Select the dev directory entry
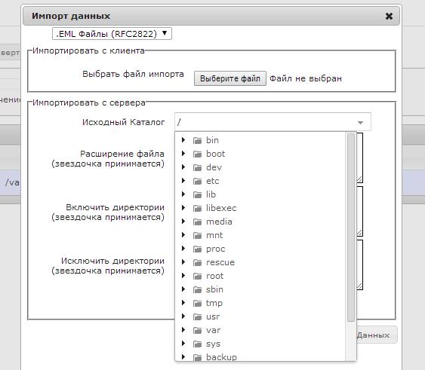 [214, 167]
